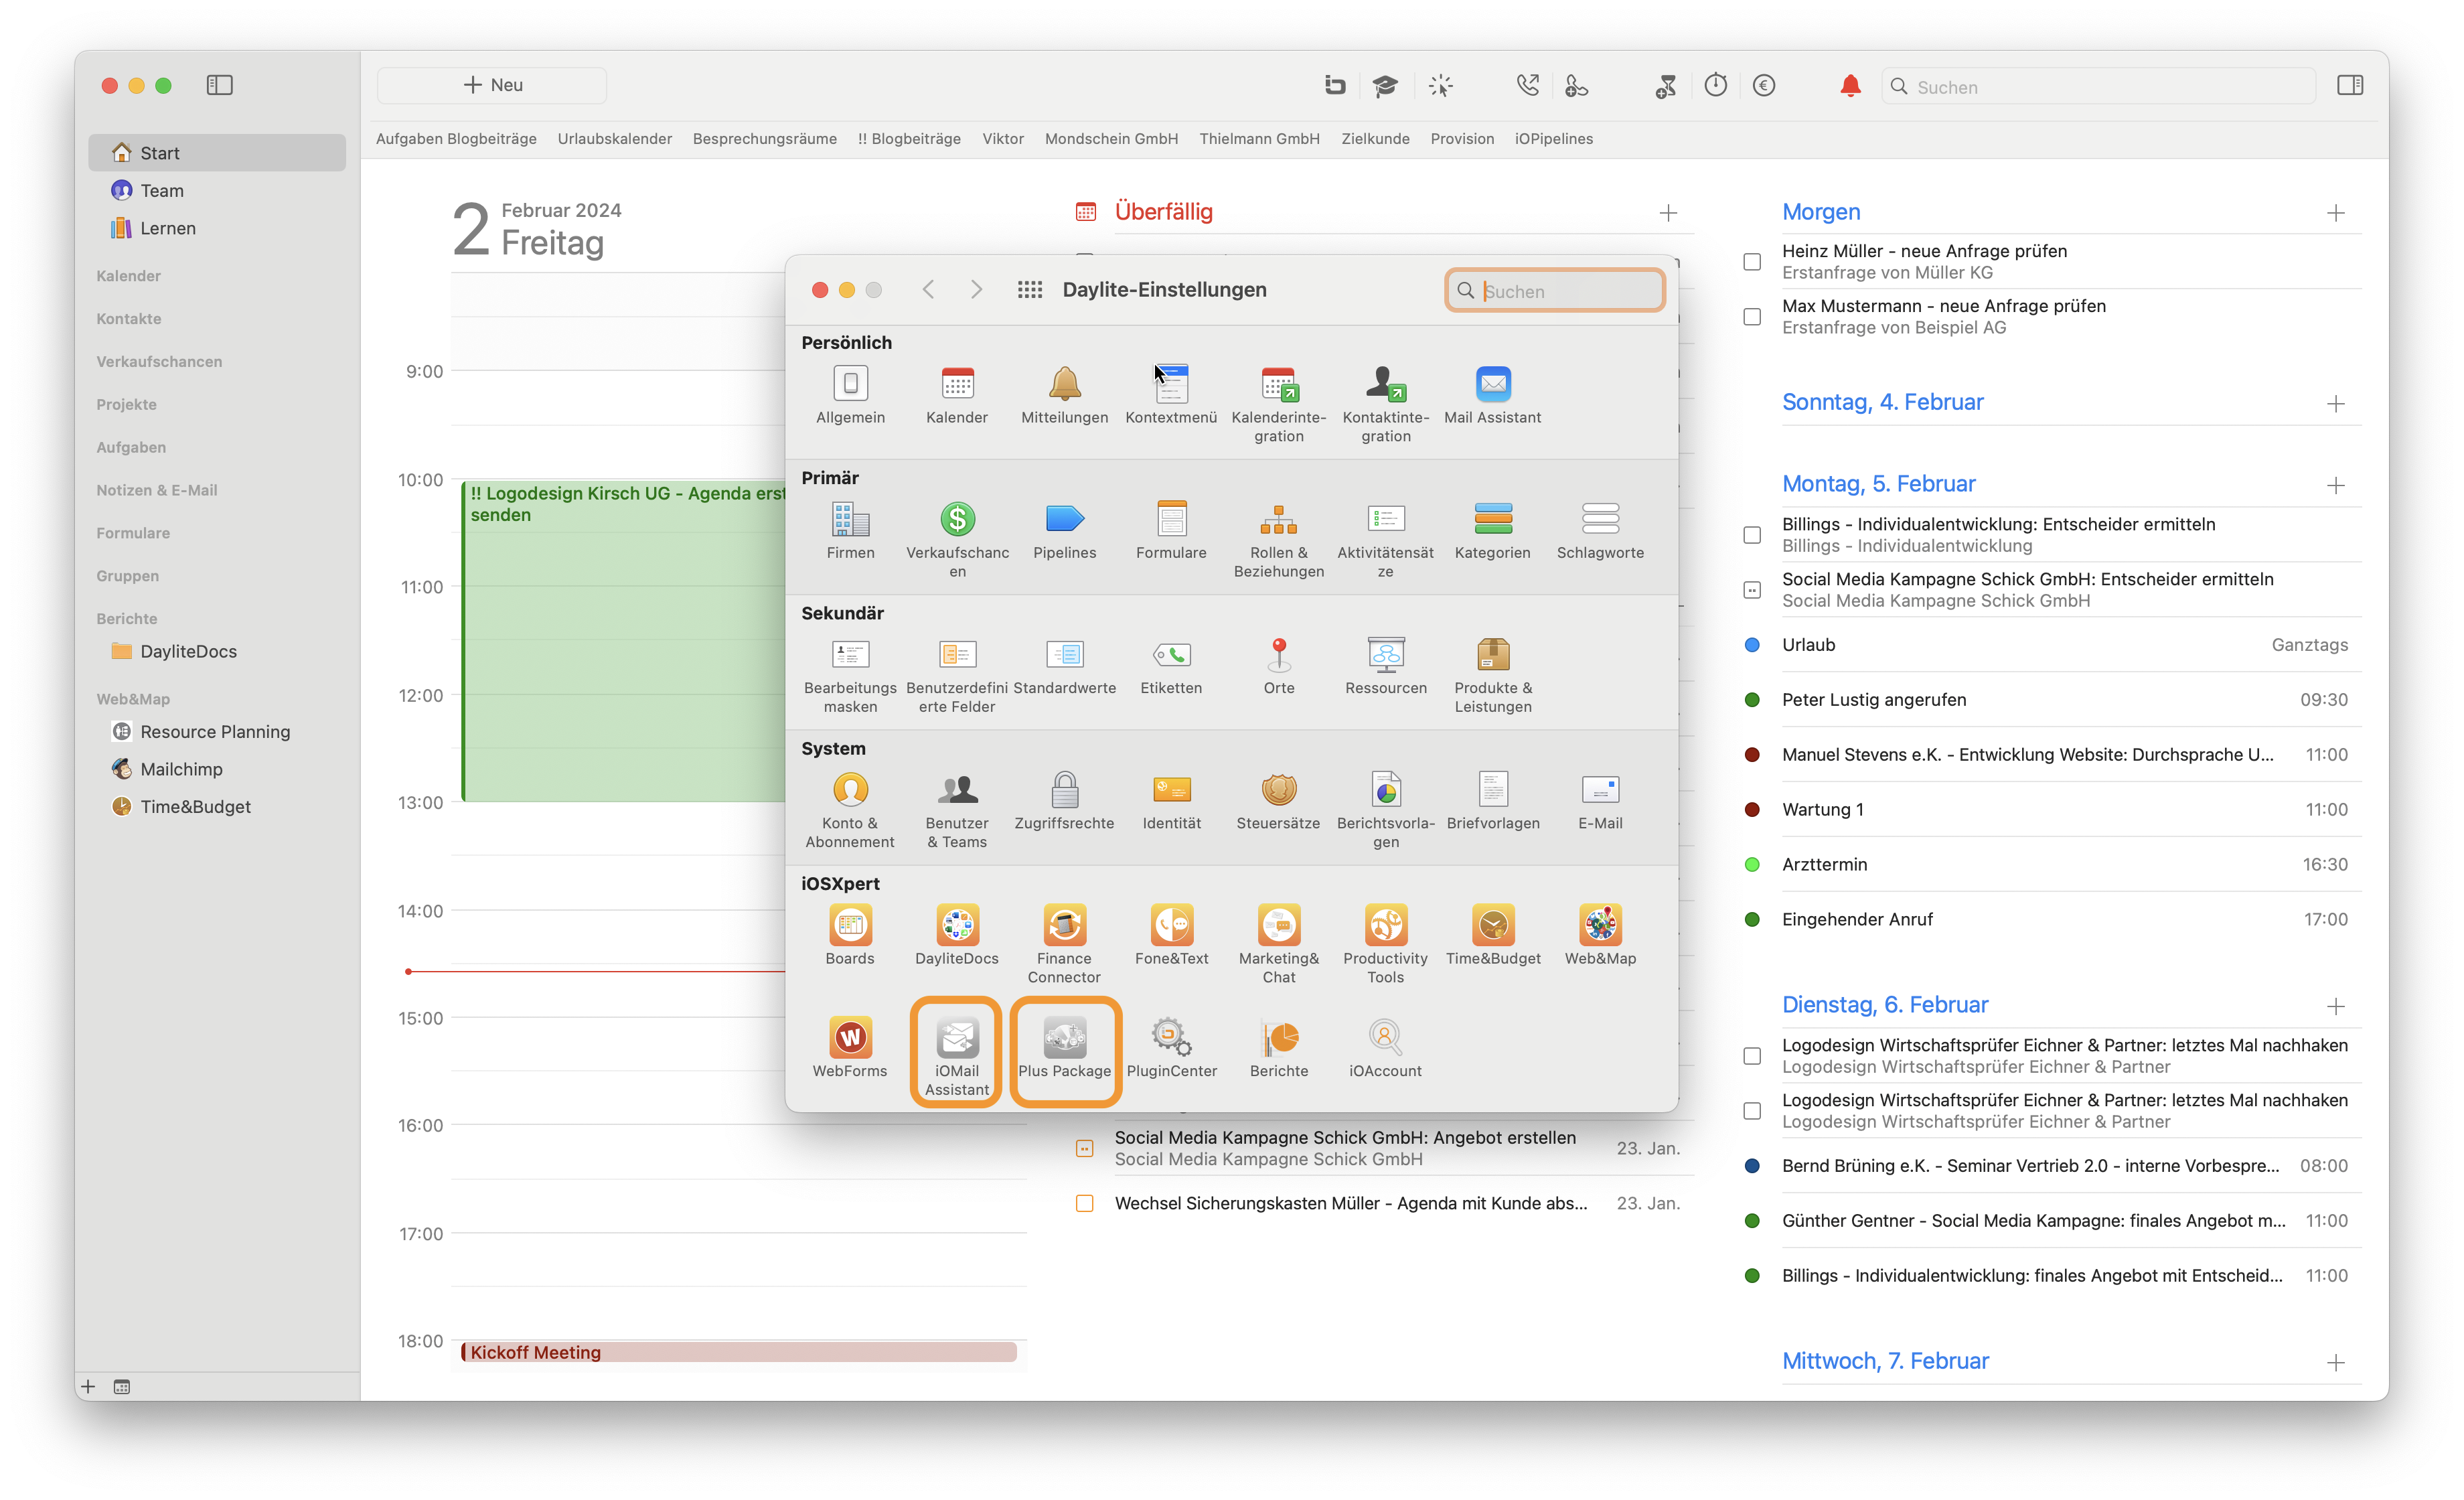Open Konto & Abonnement preferences
Screen dimensions: 2464x1500
pos(850,810)
